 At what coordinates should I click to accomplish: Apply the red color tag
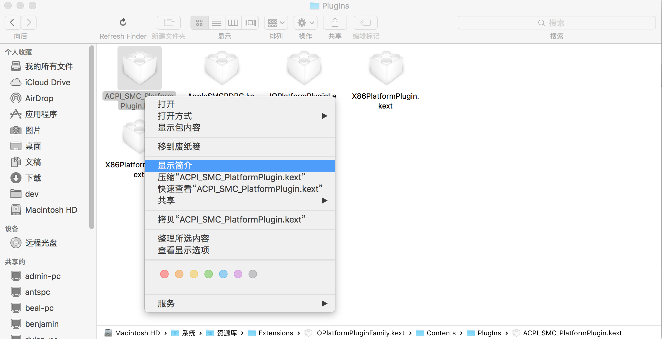click(164, 274)
